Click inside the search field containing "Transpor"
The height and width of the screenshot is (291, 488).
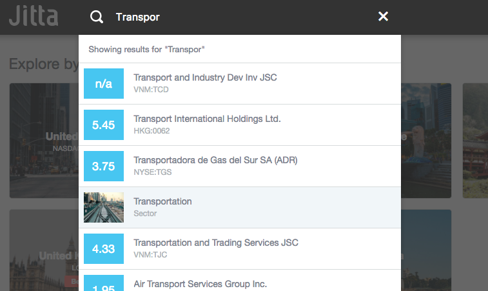(x=239, y=17)
